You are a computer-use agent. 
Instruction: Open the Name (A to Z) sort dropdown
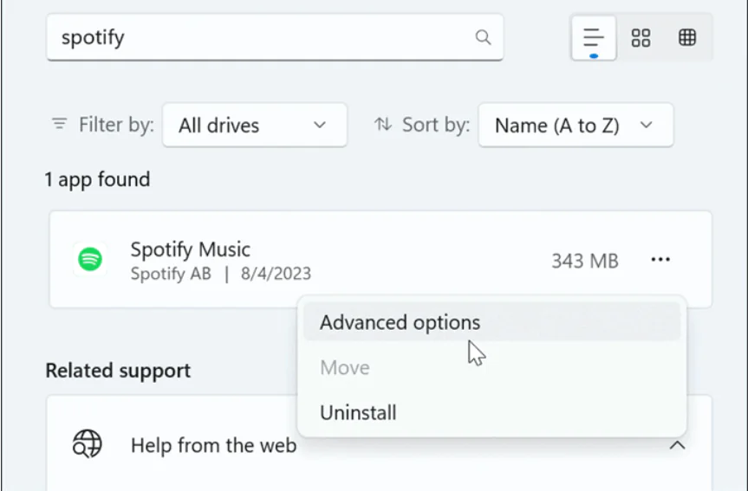[575, 125]
